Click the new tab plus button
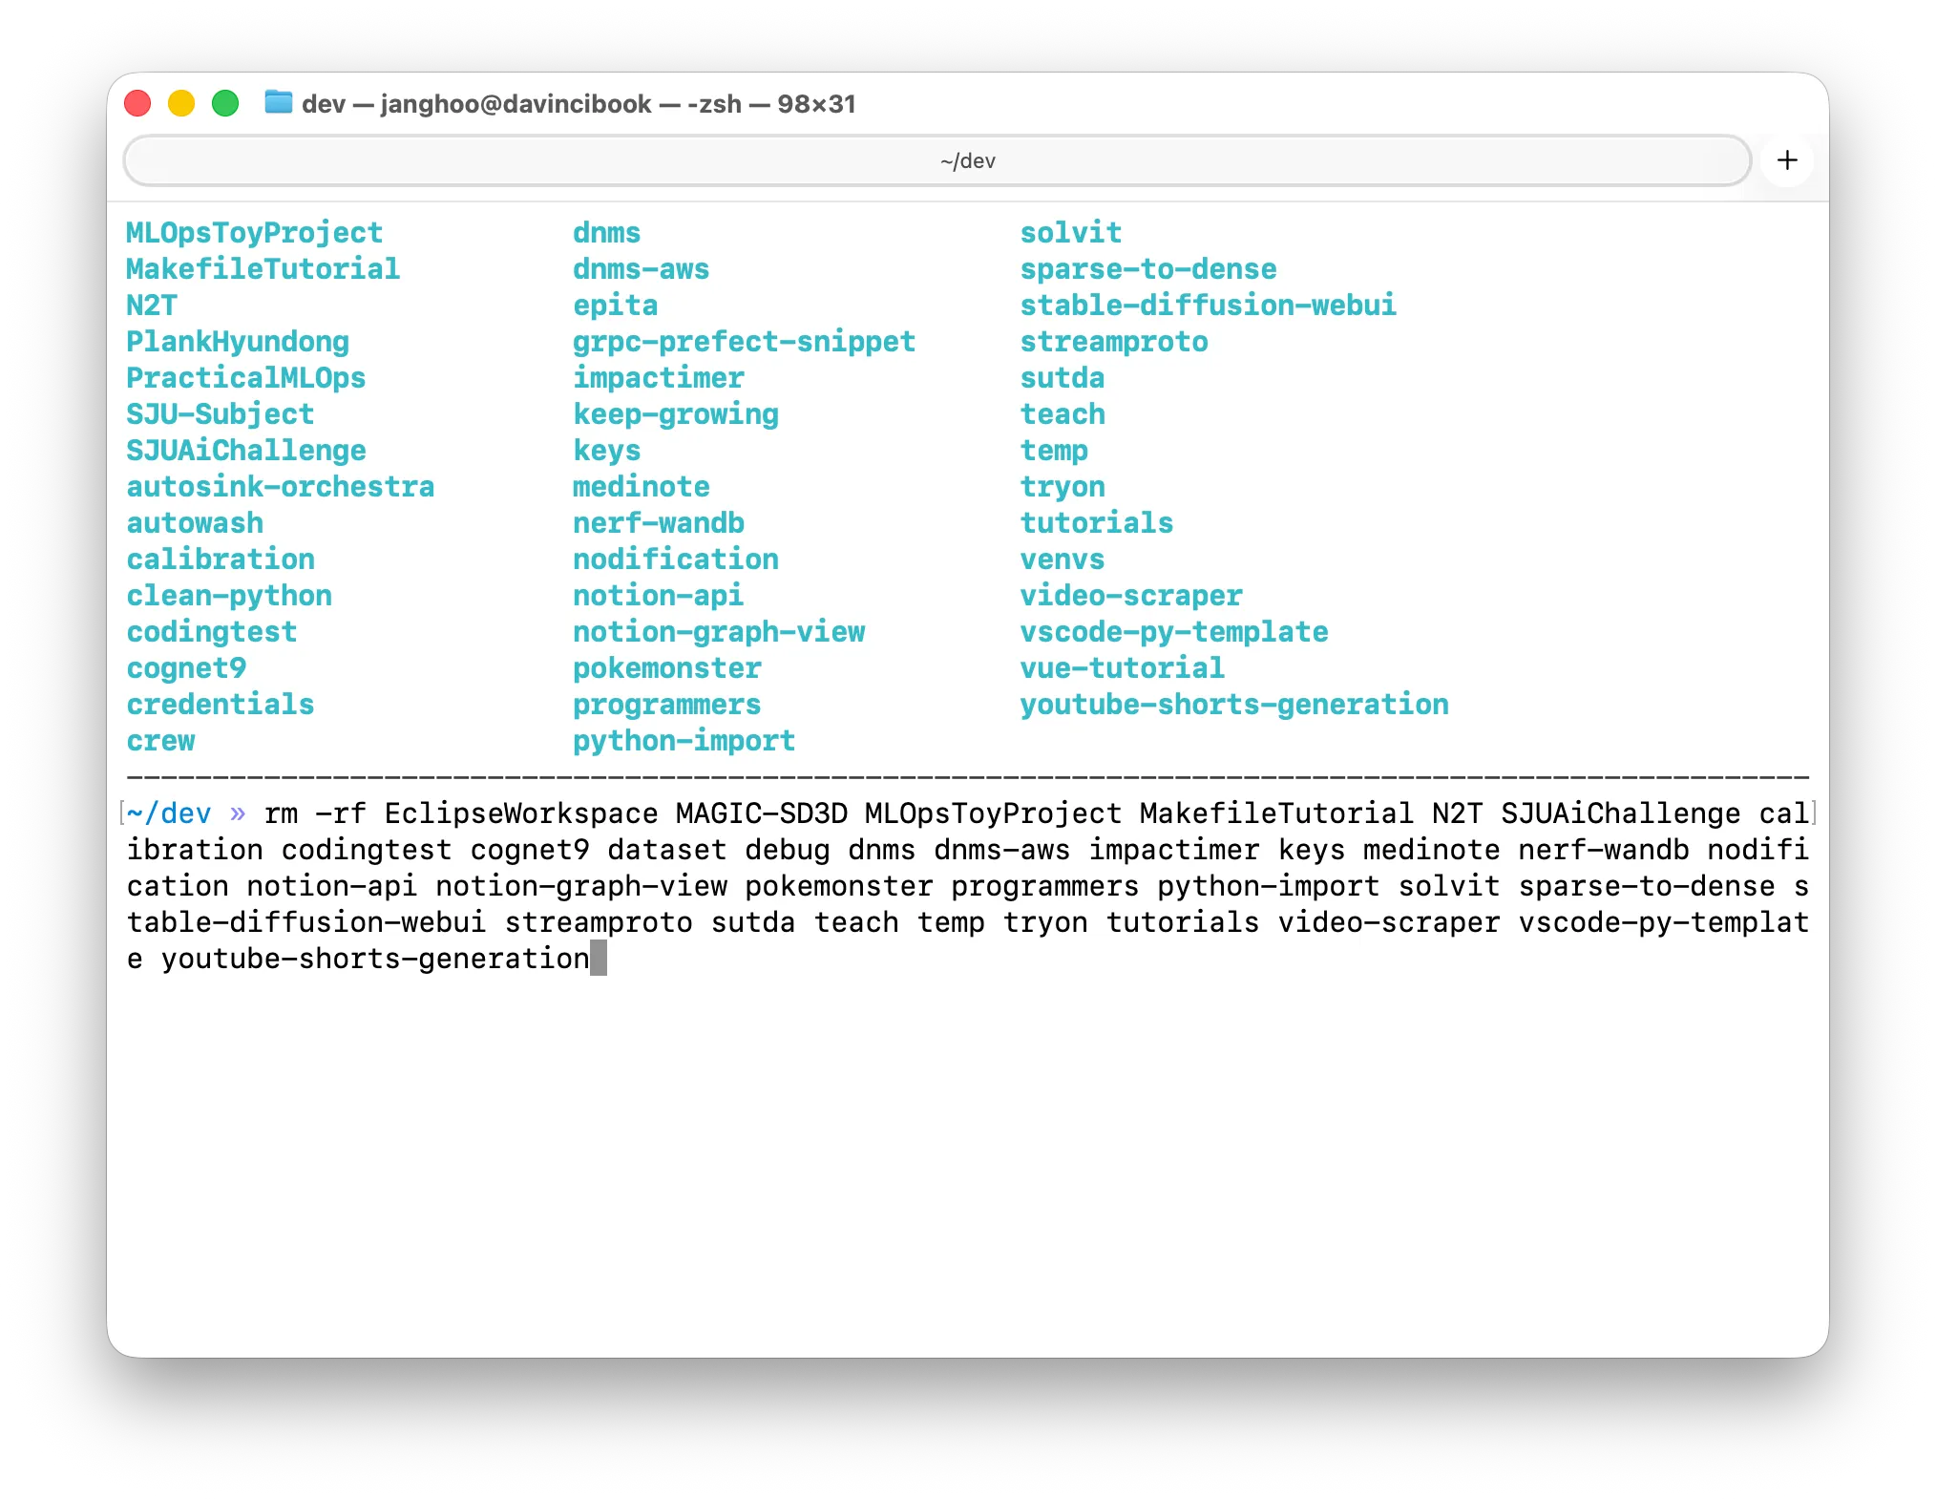 [x=1787, y=160]
